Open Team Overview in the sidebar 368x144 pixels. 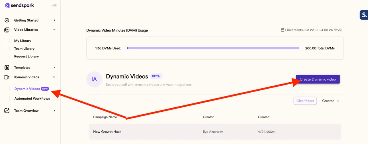pyautogui.click(x=26, y=111)
